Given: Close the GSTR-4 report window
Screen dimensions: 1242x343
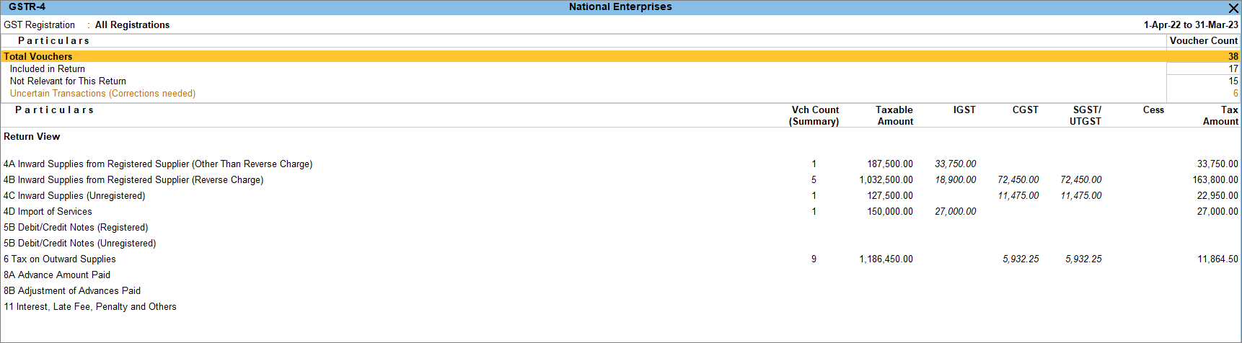Looking at the screenshot, I should click(x=1233, y=7).
